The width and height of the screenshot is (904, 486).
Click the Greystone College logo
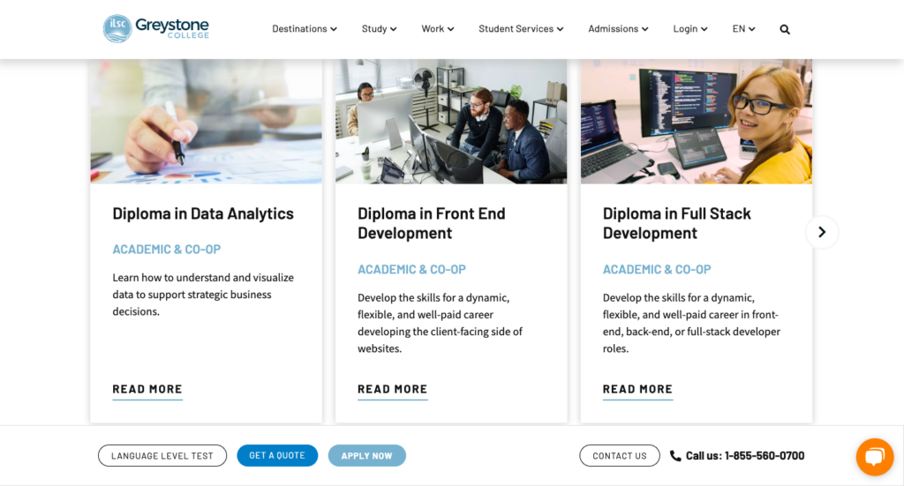tap(155, 28)
